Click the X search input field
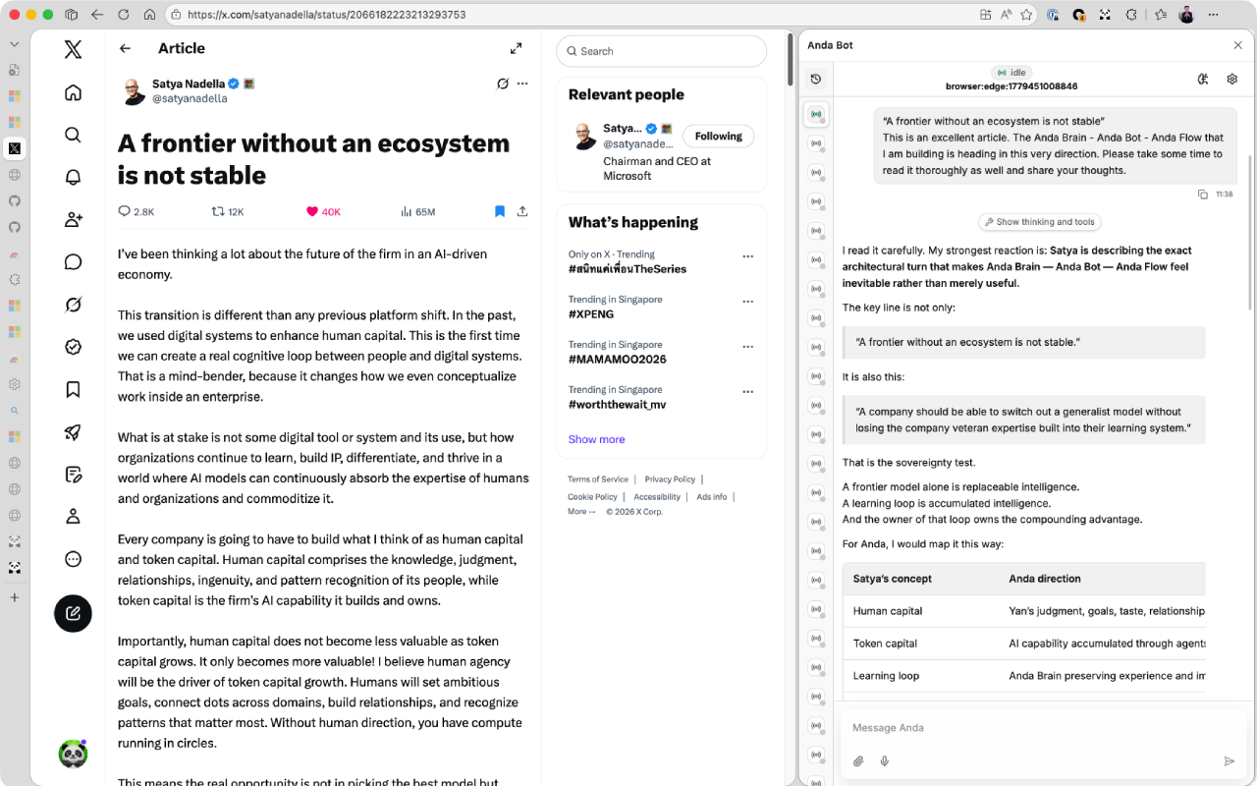This screenshot has width=1257, height=786. pyautogui.click(x=661, y=51)
